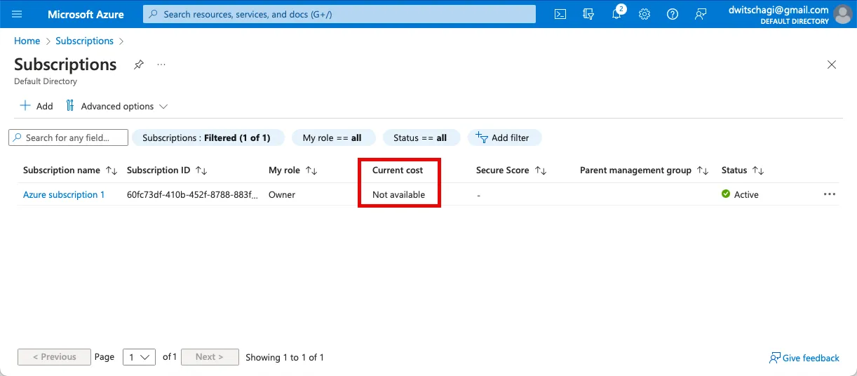
Task: Open the My role == all filter
Action: 333,137
